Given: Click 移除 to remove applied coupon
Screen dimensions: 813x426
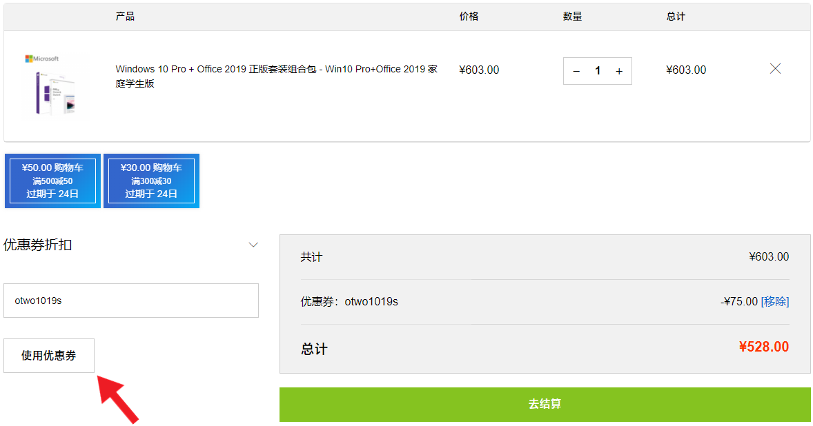Looking at the screenshot, I should tap(776, 301).
